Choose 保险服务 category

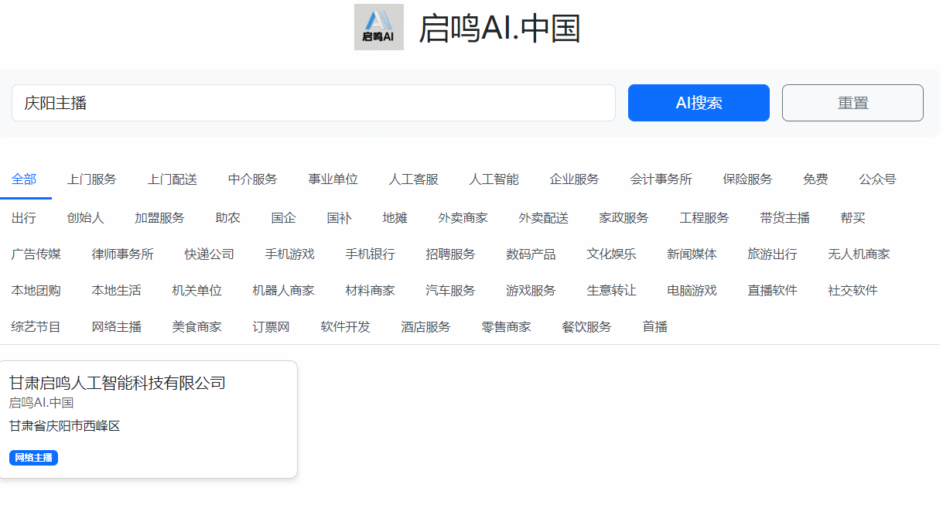tap(748, 179)
